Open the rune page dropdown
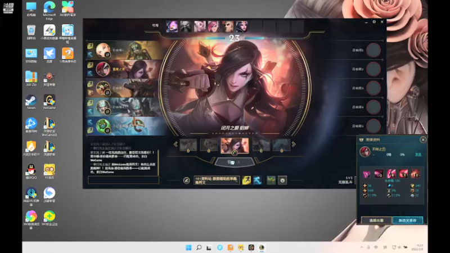This screenshot has height=253, width=450. click(x=217, y=180)
